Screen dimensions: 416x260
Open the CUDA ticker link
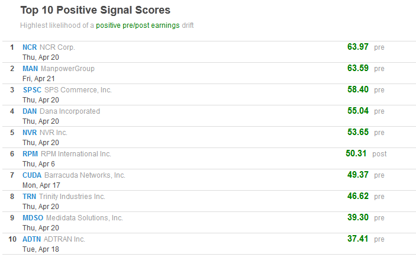(32, 175)
